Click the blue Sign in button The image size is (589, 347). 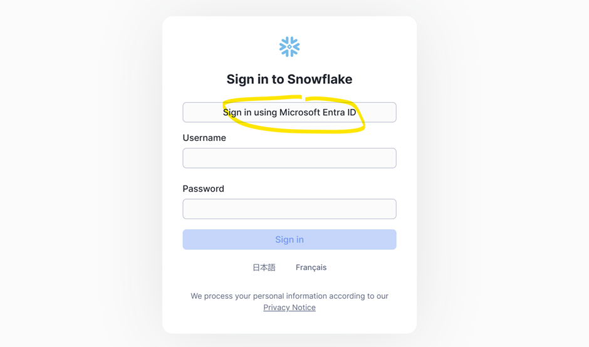pyautogui.click(x=289, y=239)
